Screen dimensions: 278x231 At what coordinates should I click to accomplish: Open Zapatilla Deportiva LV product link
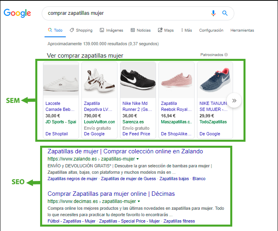98,106
